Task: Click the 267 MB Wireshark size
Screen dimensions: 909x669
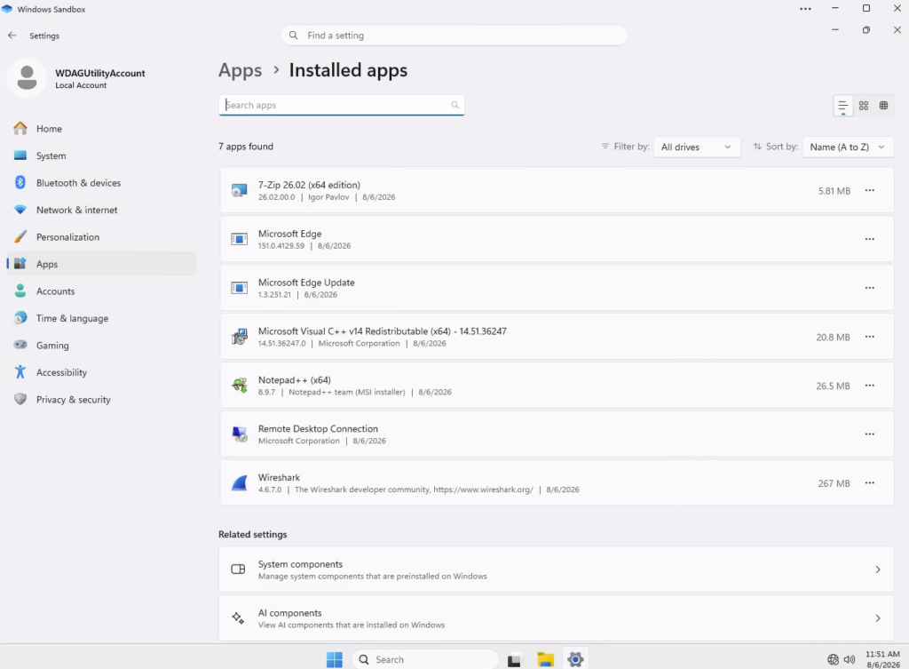Action: 834,483
